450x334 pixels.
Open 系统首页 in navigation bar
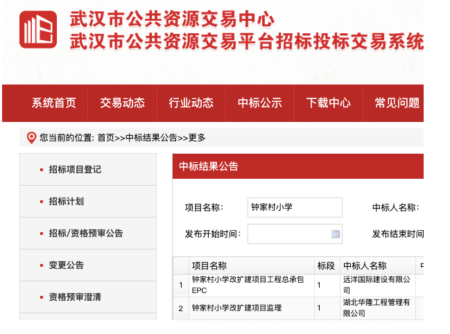[54, 103]
